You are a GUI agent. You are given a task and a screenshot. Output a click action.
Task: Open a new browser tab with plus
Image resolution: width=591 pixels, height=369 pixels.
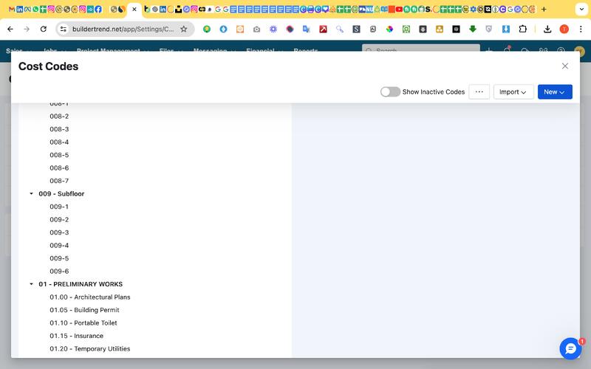click(544, 9)
